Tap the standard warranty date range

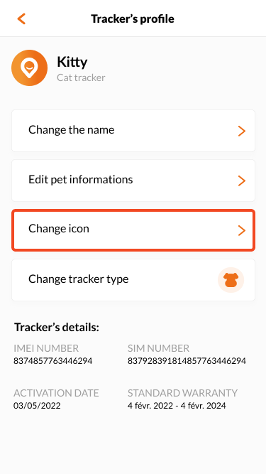point(177,405)
